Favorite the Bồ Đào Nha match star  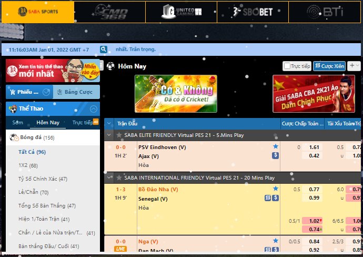click(x=275, y=189)
